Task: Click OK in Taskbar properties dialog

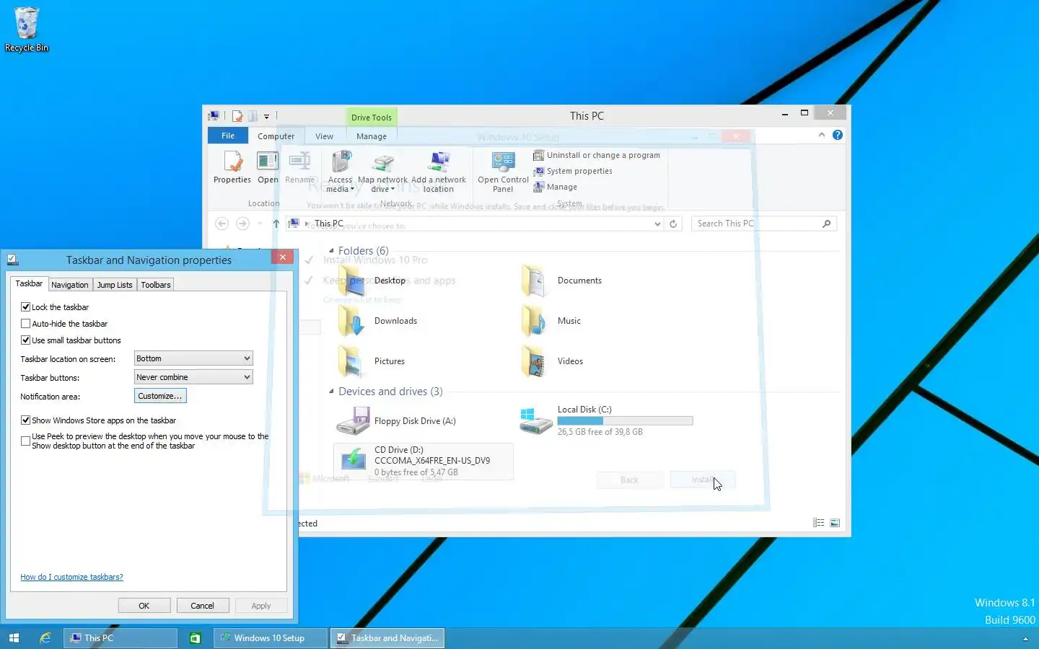Action: [144, 606]
